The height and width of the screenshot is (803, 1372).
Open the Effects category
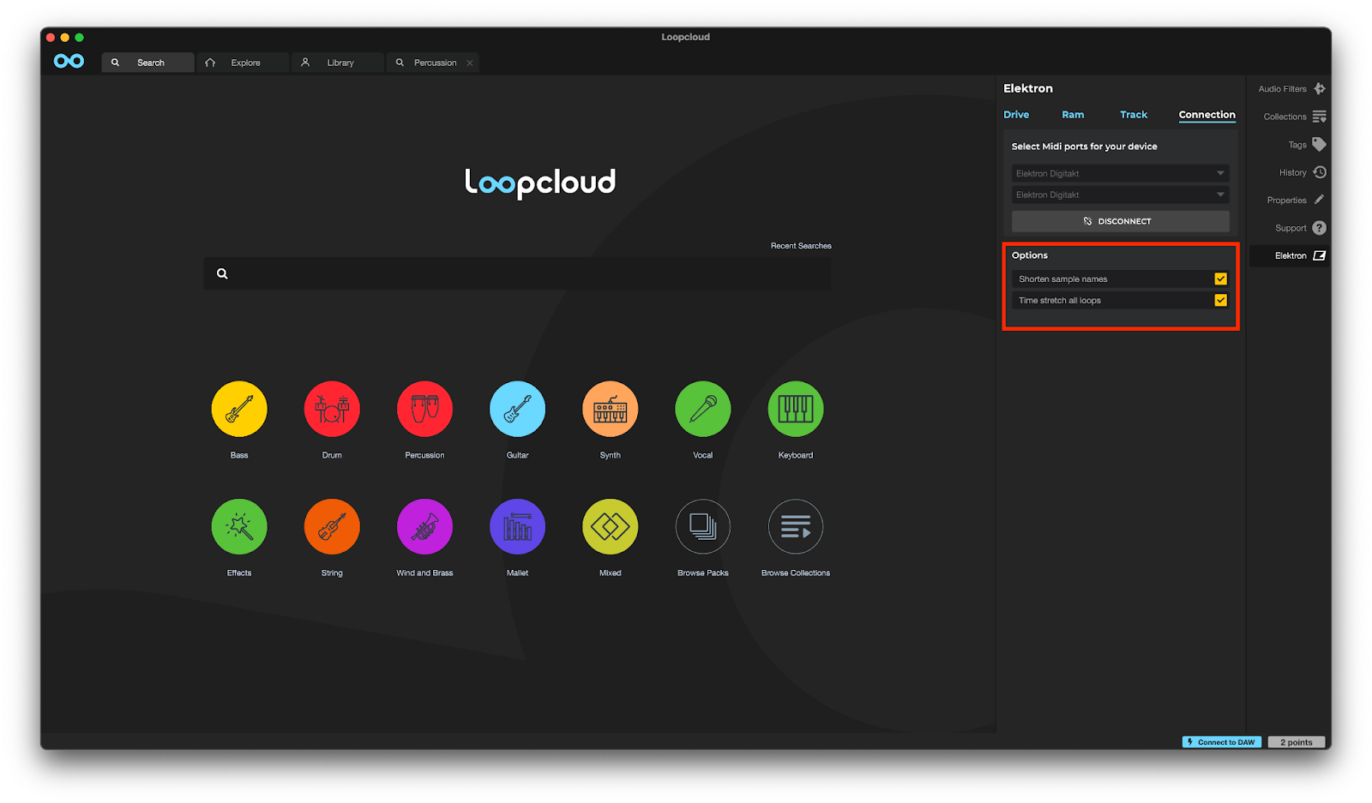pos(239,526)
